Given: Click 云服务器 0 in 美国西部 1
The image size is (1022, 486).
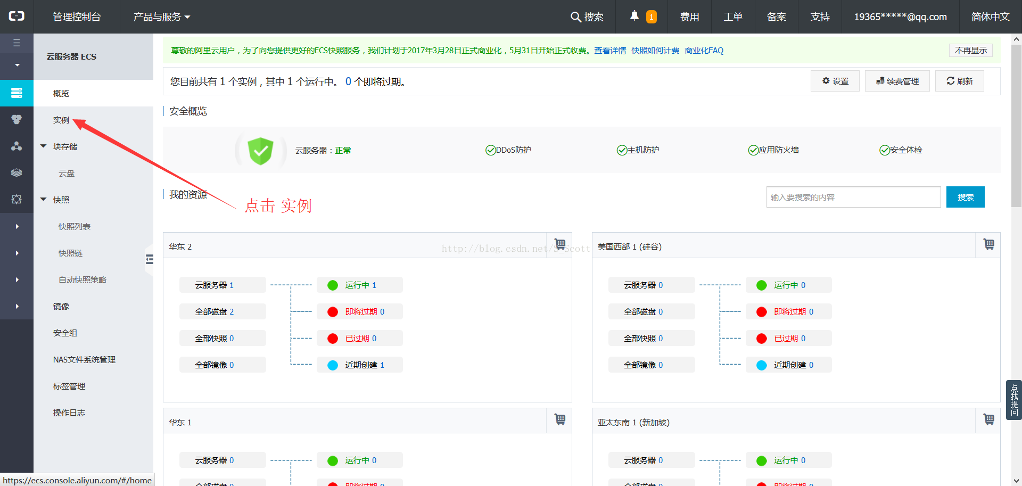Looking at the screenshot, I should coord(652,285).
